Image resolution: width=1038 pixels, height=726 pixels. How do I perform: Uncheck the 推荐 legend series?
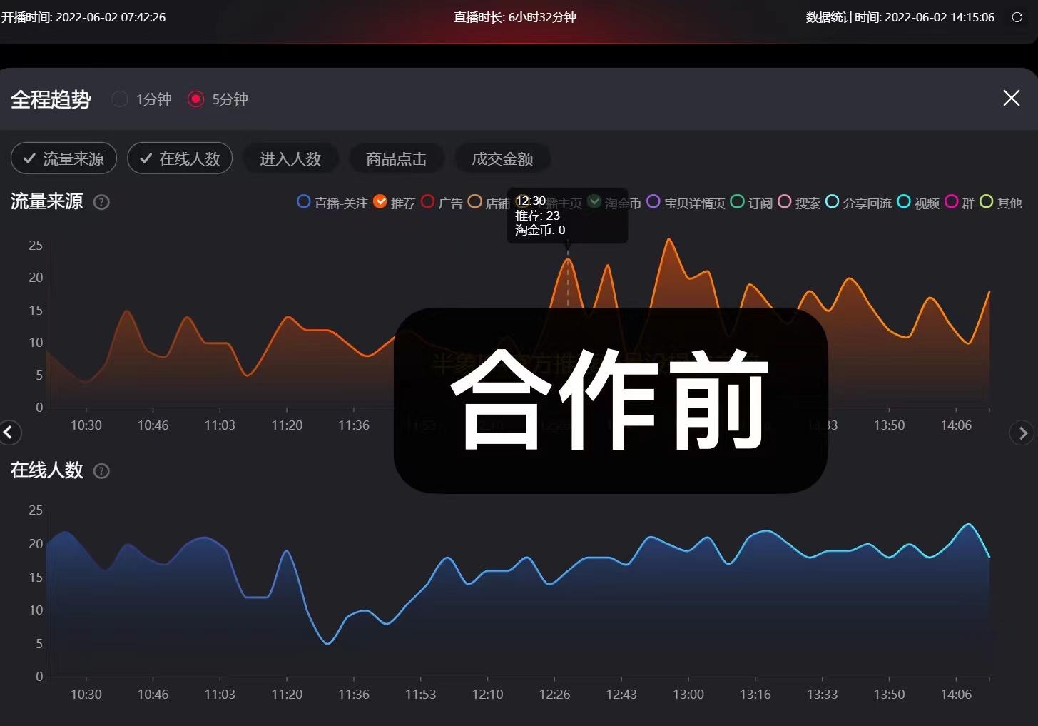point(395,203)
